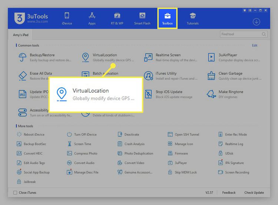
Task: Open Convert HEIC tool
Action: click(29, 153)
